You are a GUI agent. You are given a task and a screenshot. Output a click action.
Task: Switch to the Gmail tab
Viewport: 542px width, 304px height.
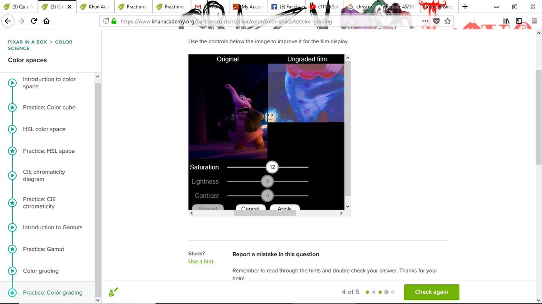pyautogui.click(x=209, y=7)
